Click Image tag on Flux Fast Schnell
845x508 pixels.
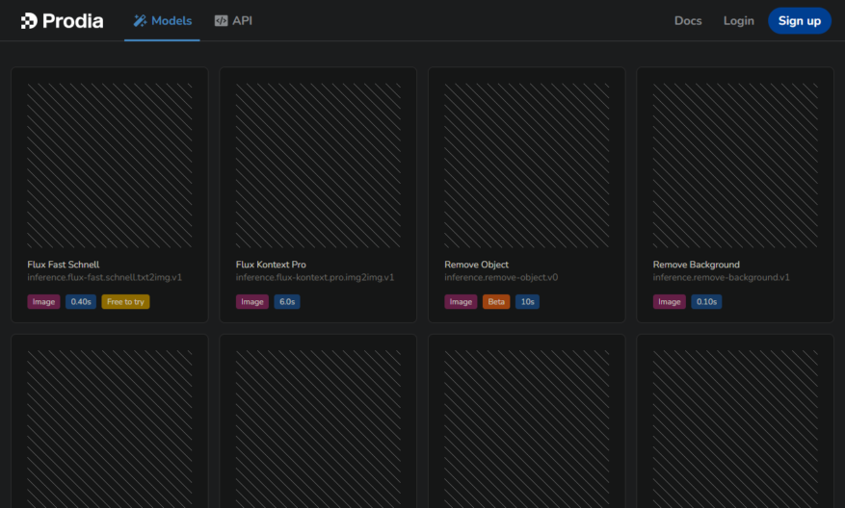43,302
